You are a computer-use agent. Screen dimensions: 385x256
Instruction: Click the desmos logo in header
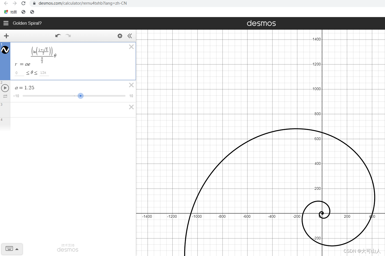point(261,23)
